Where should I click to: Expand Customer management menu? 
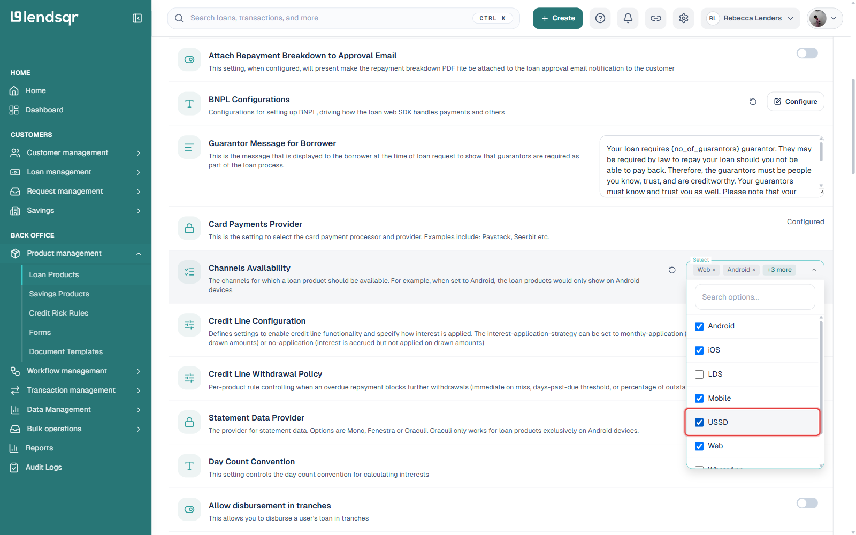75,153
